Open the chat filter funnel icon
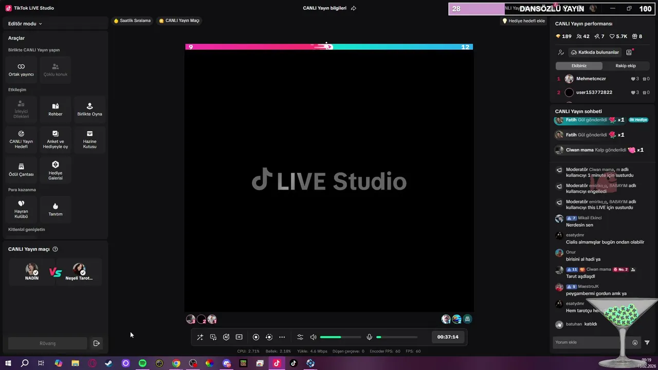 (x=647, y=343)
